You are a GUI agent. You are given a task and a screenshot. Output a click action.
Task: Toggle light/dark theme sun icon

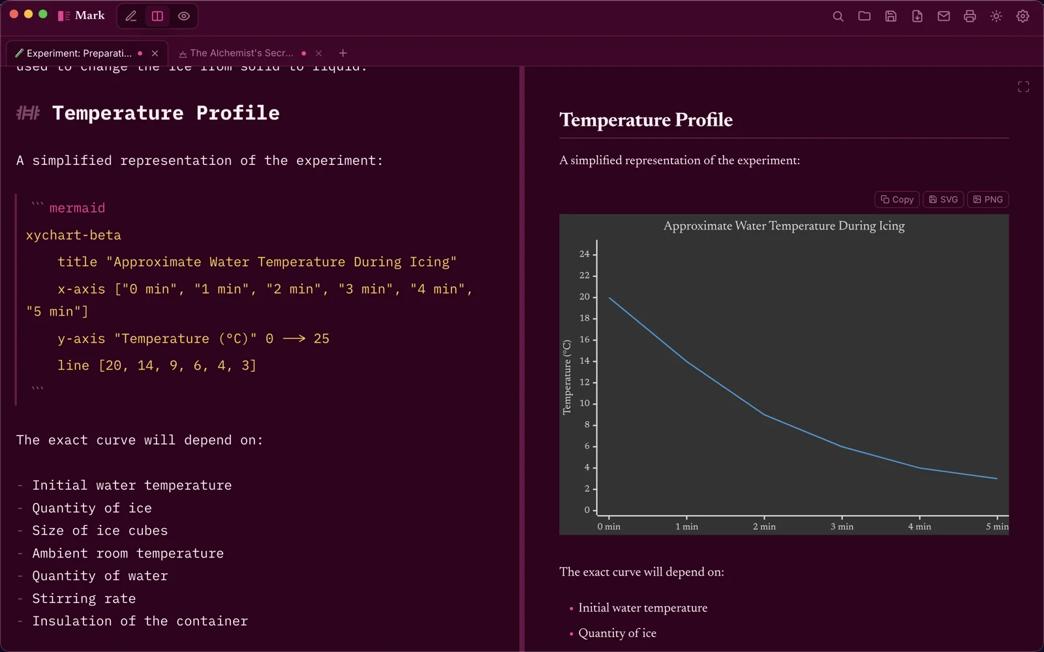pyautogui.click(x=996, y=16)
